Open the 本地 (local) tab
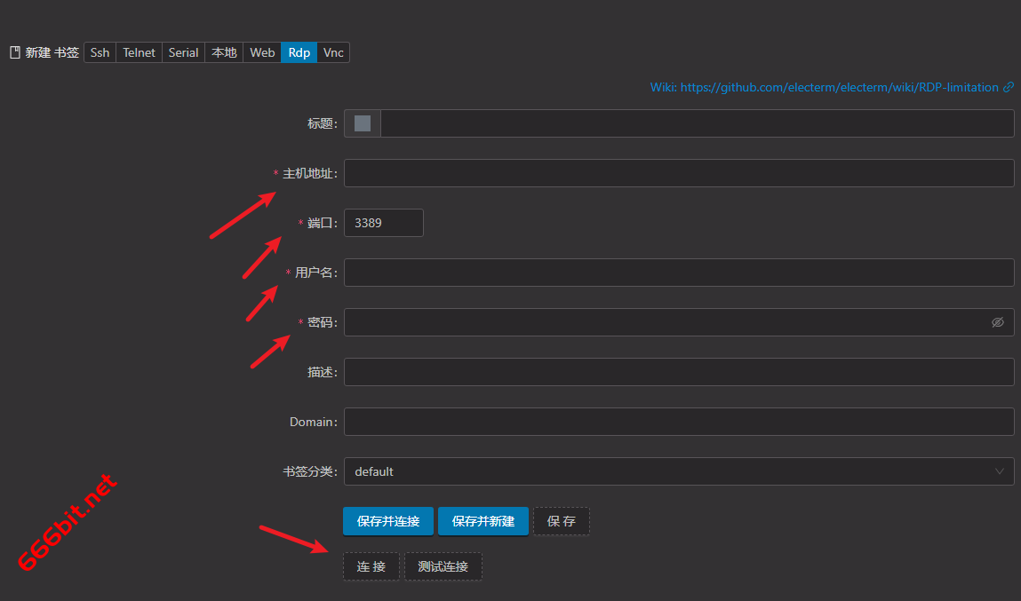This screenshot has height=601, width=1021. (224, 52)
